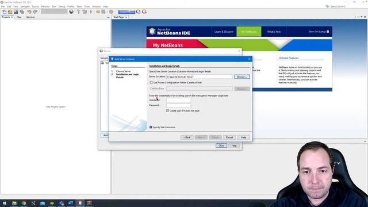Open the Learn & Discover tab
368x207 pixels.
point(224,32)
